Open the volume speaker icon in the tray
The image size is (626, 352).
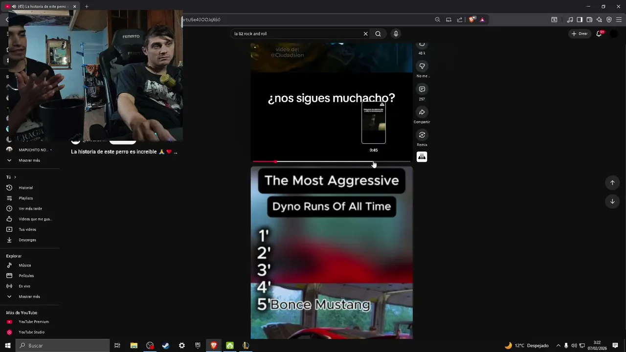574,346
